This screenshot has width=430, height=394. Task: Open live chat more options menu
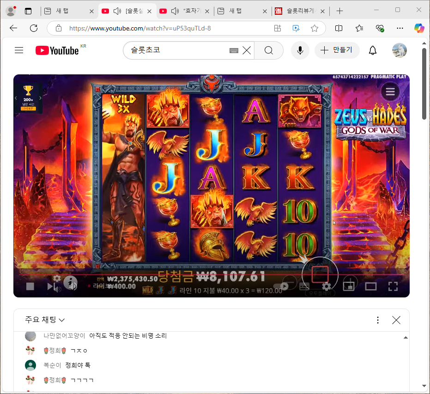(378, 320)
